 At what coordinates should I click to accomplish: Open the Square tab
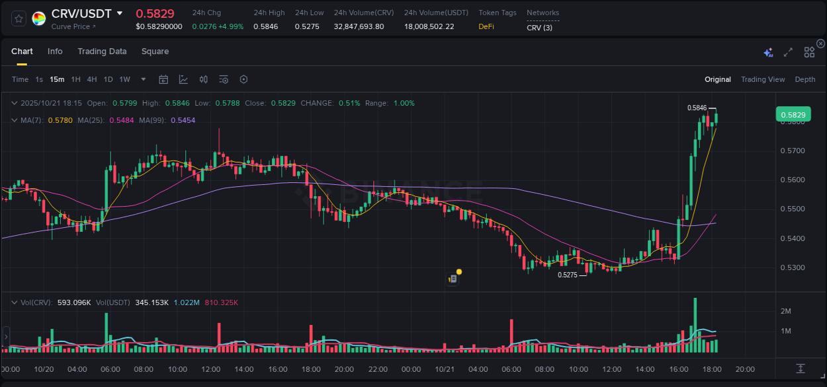[155, 51]
